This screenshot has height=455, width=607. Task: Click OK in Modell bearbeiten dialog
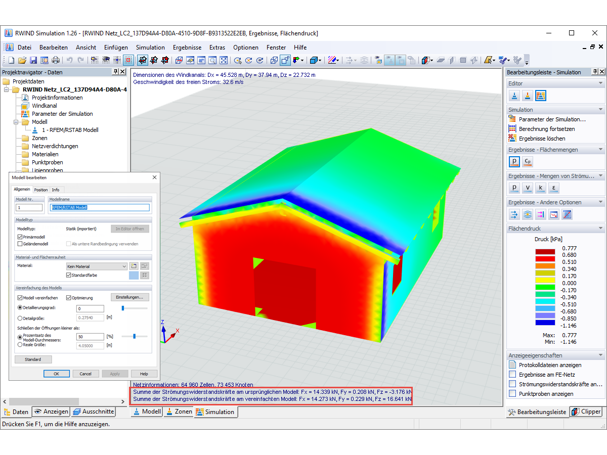coord(57,374)
